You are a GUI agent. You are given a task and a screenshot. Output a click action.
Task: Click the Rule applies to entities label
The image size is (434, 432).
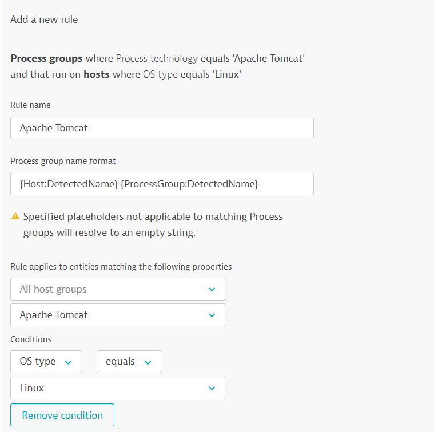pos(121,267)
